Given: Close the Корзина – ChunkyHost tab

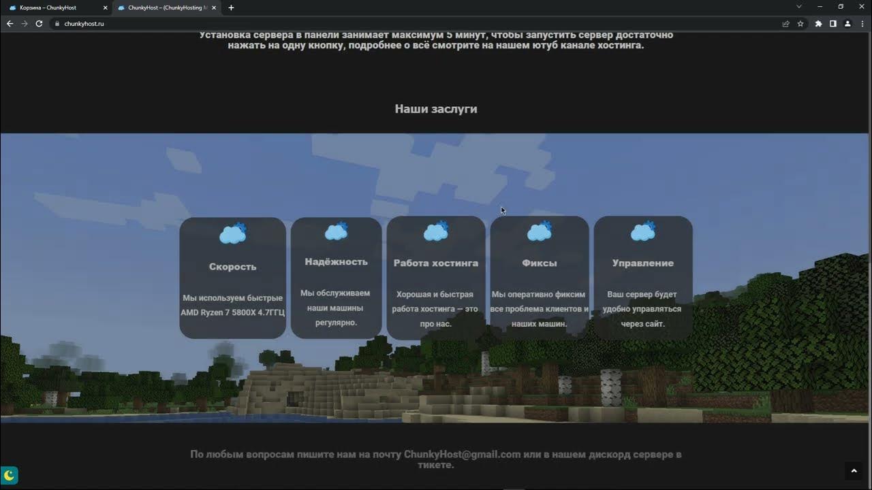Looking at the screenshot, I should (105, 7).
